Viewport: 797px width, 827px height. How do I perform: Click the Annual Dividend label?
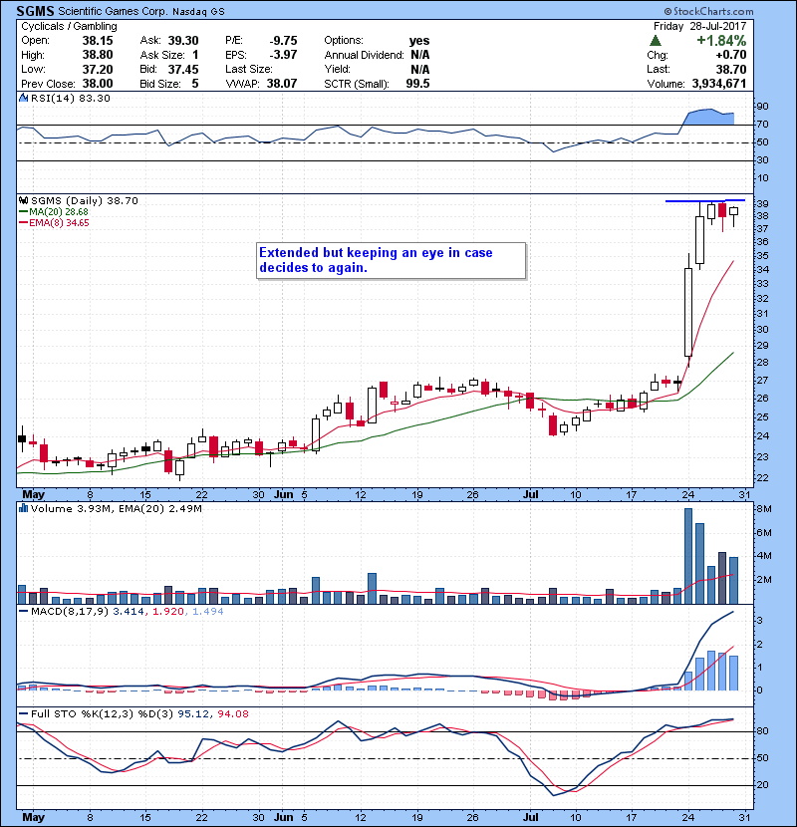[x=364, y=55]
